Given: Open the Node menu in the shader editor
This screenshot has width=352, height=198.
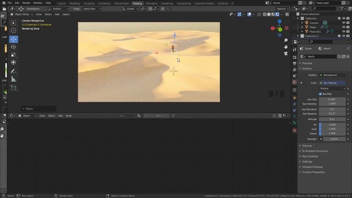Looking at the screenshot, I should tap(68, 116).
